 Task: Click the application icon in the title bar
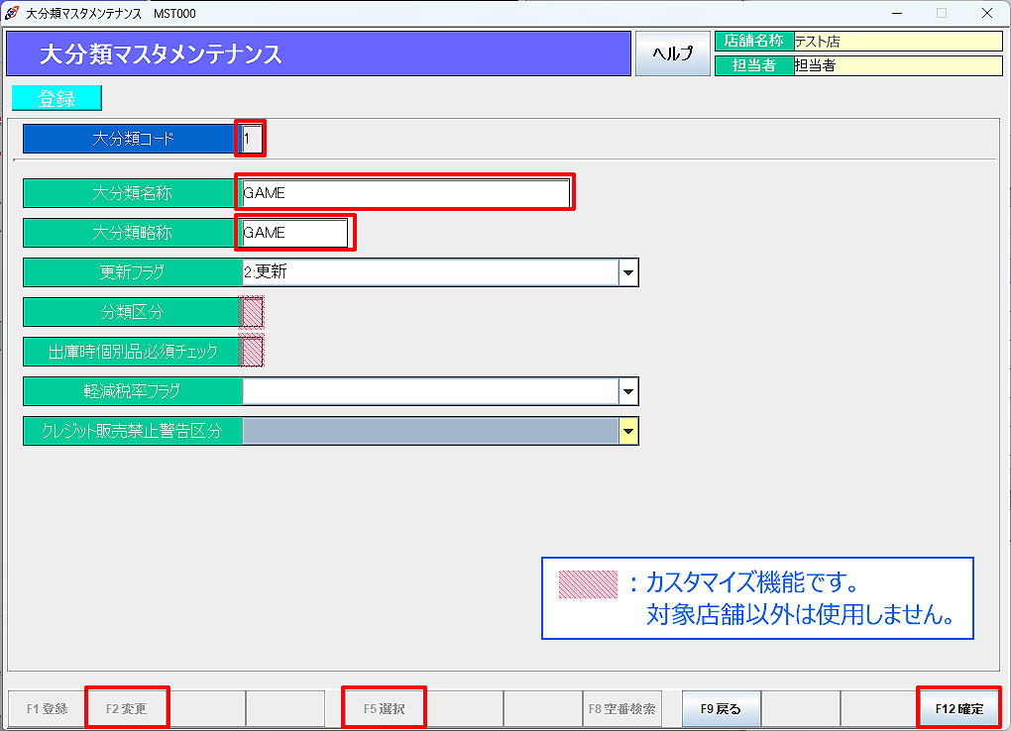coord(12,13)
